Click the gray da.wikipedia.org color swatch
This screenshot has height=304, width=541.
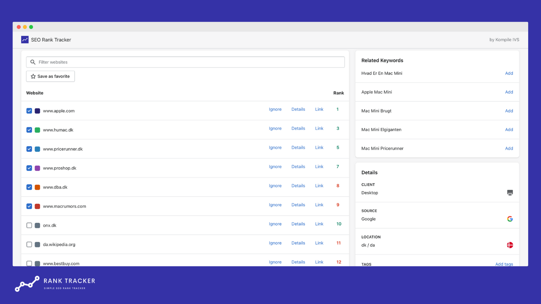pyautogui.click(x=38, y=245)
